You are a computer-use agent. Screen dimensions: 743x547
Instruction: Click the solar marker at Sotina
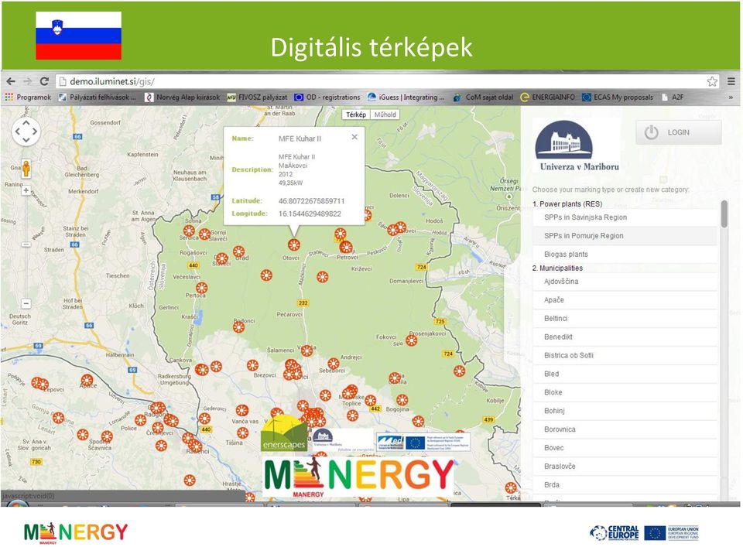189,231
